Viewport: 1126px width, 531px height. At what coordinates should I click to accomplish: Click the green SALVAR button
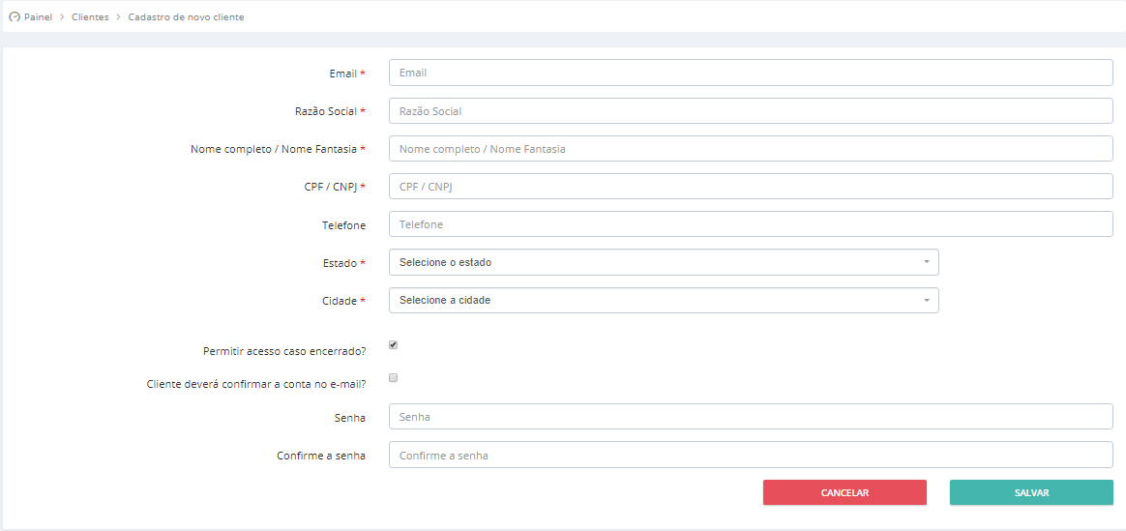coord(1031,493)
